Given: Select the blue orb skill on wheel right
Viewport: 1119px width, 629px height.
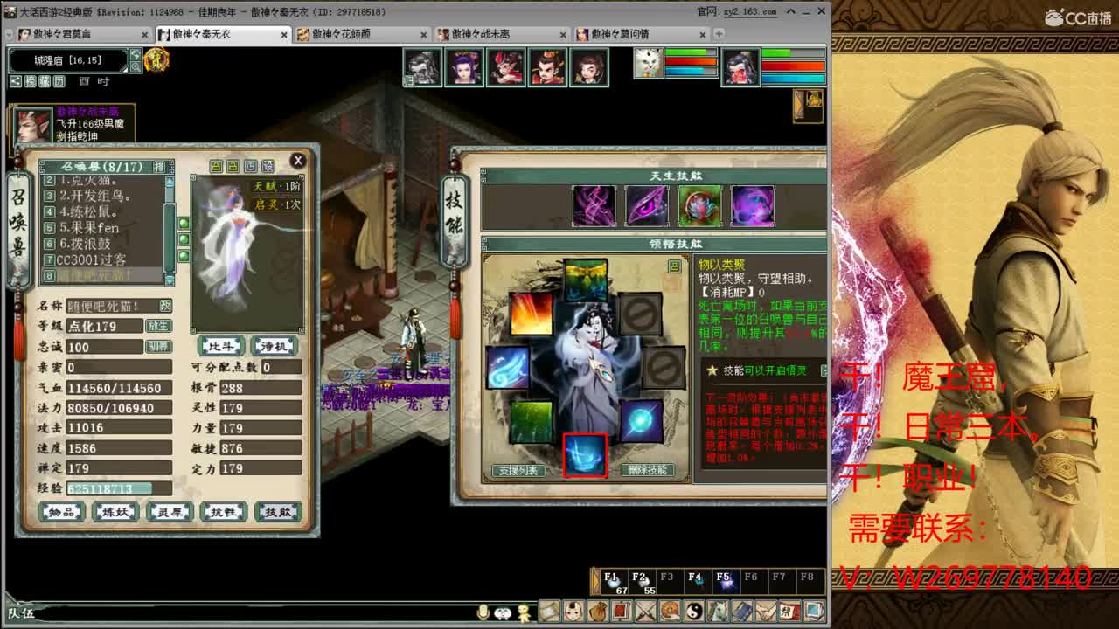Looking at the screenshot, I should [641, 421].
